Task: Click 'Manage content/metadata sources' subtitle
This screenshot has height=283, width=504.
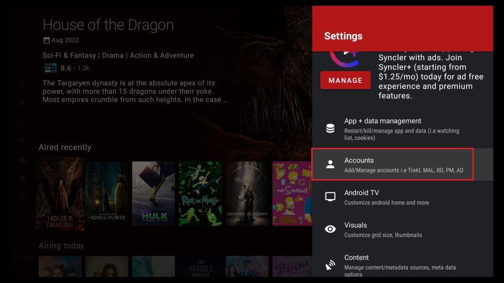Action: click(x=400, y=270)
